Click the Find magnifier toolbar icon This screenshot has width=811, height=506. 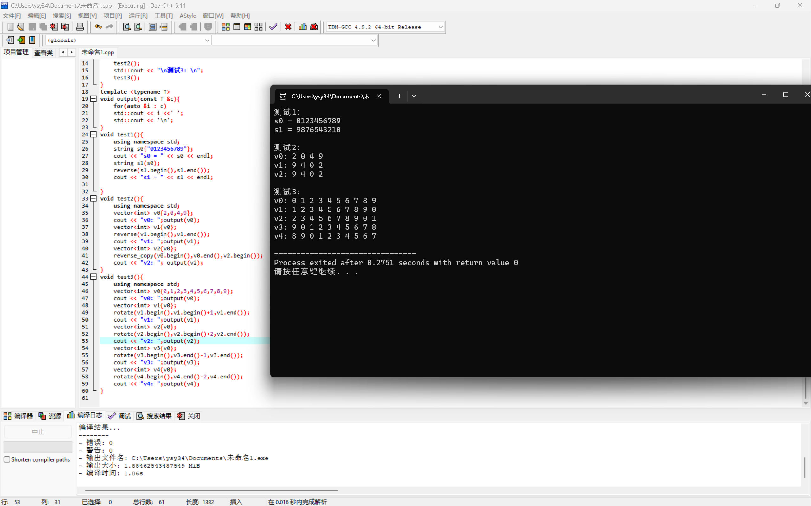127,27
